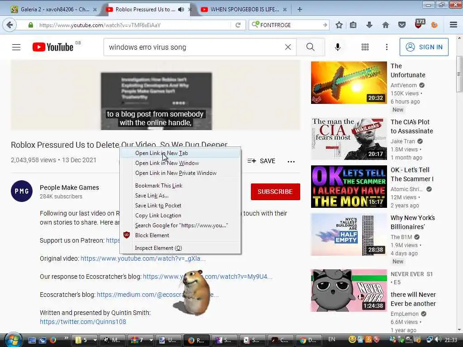463x347 pixels.
Task: Open the twitter.com/Quinns108 link
Action: [x=83, y=322]
